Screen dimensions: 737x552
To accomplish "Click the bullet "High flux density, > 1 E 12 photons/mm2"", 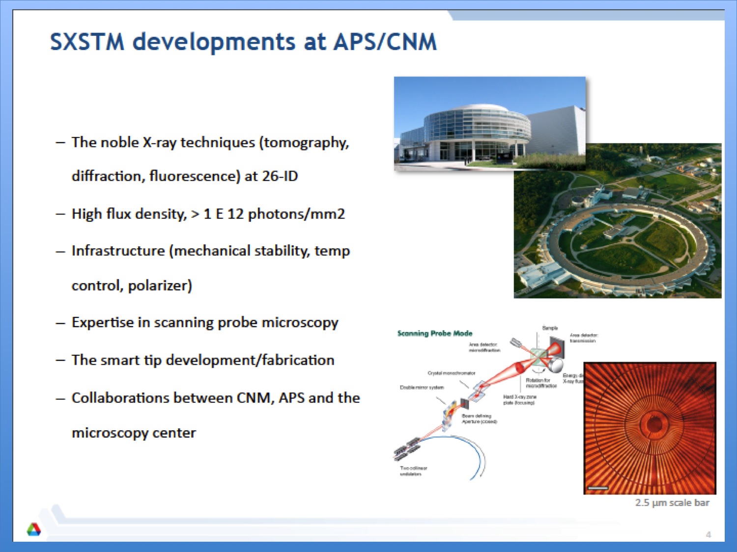I will [208, 214].
